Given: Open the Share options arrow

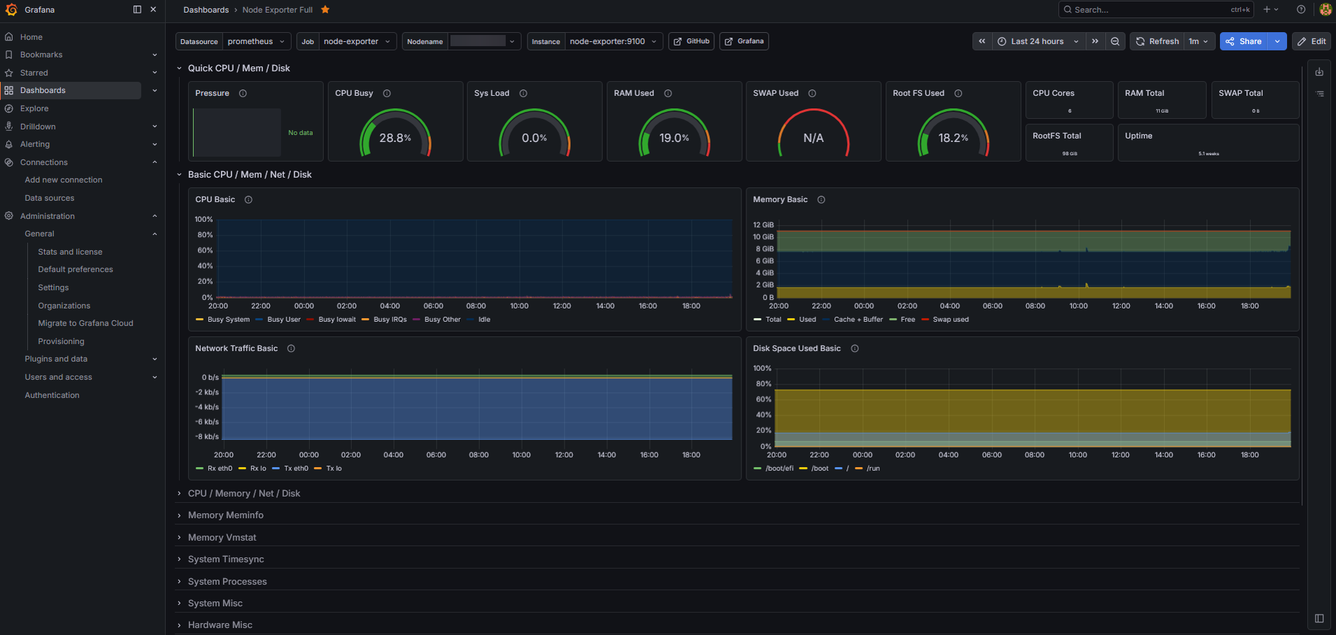Looking at the screenshot, I should pos(1277,41).
